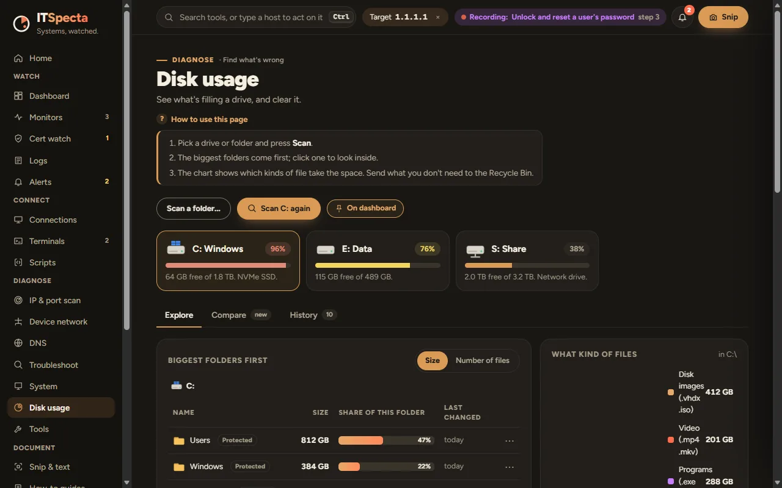Click the Video legend color swatch

pyautogui.click(x=671, y=440)
